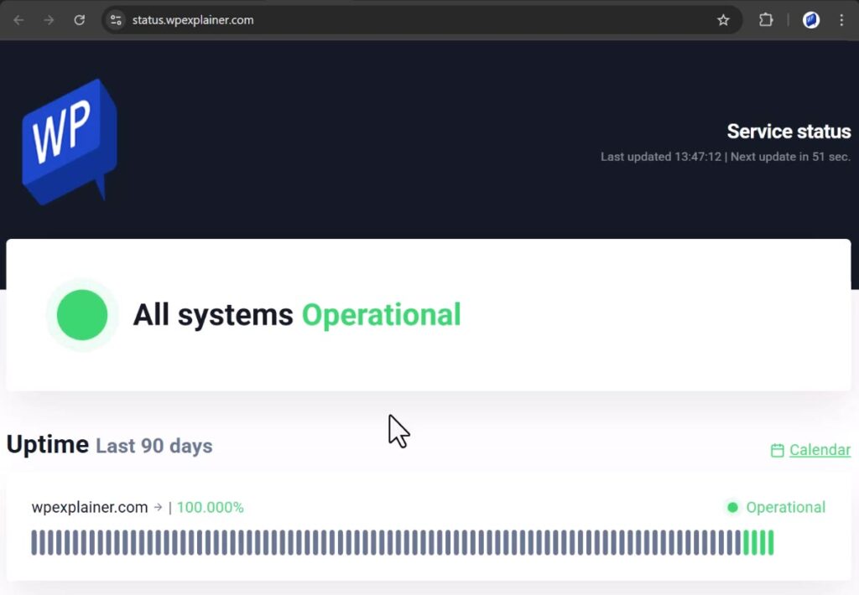Viewport: 859px width, 595px height.
Task: Open the site permissions icon in the address bar
Action: 116,20
